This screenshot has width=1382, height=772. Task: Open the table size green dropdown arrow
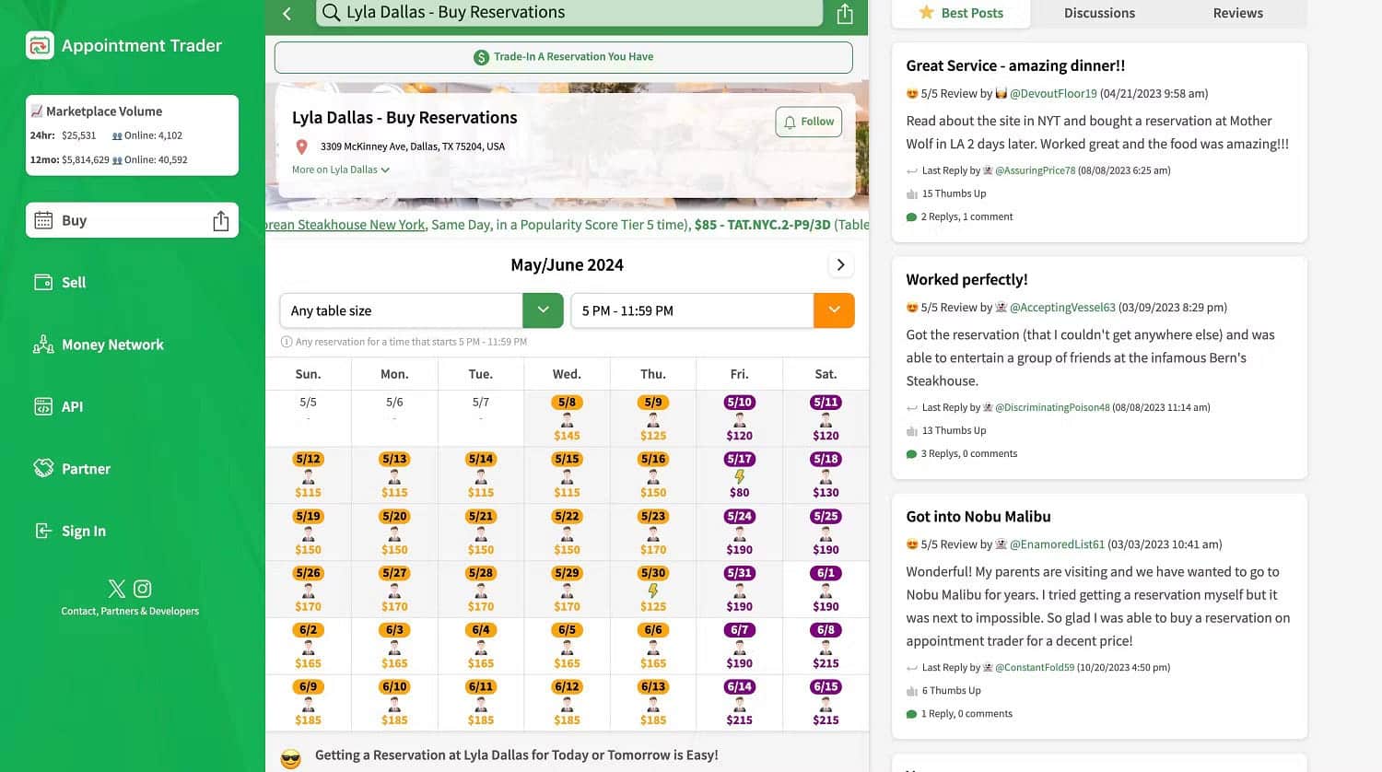tap(544, 310)
